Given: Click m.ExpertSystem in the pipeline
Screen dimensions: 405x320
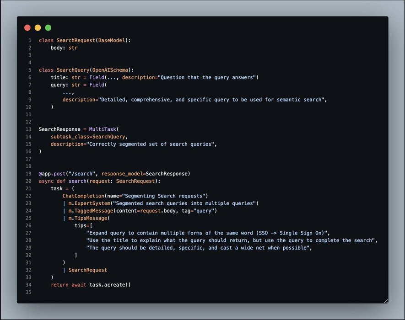Looking at the screenshot, I should (x=91, y=203).
